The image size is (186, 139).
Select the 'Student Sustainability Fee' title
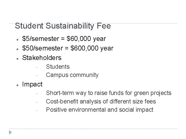coord(63,26)
